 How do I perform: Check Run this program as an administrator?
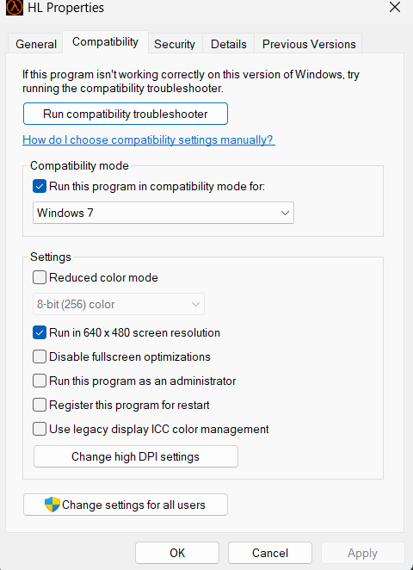pos(40,381)
